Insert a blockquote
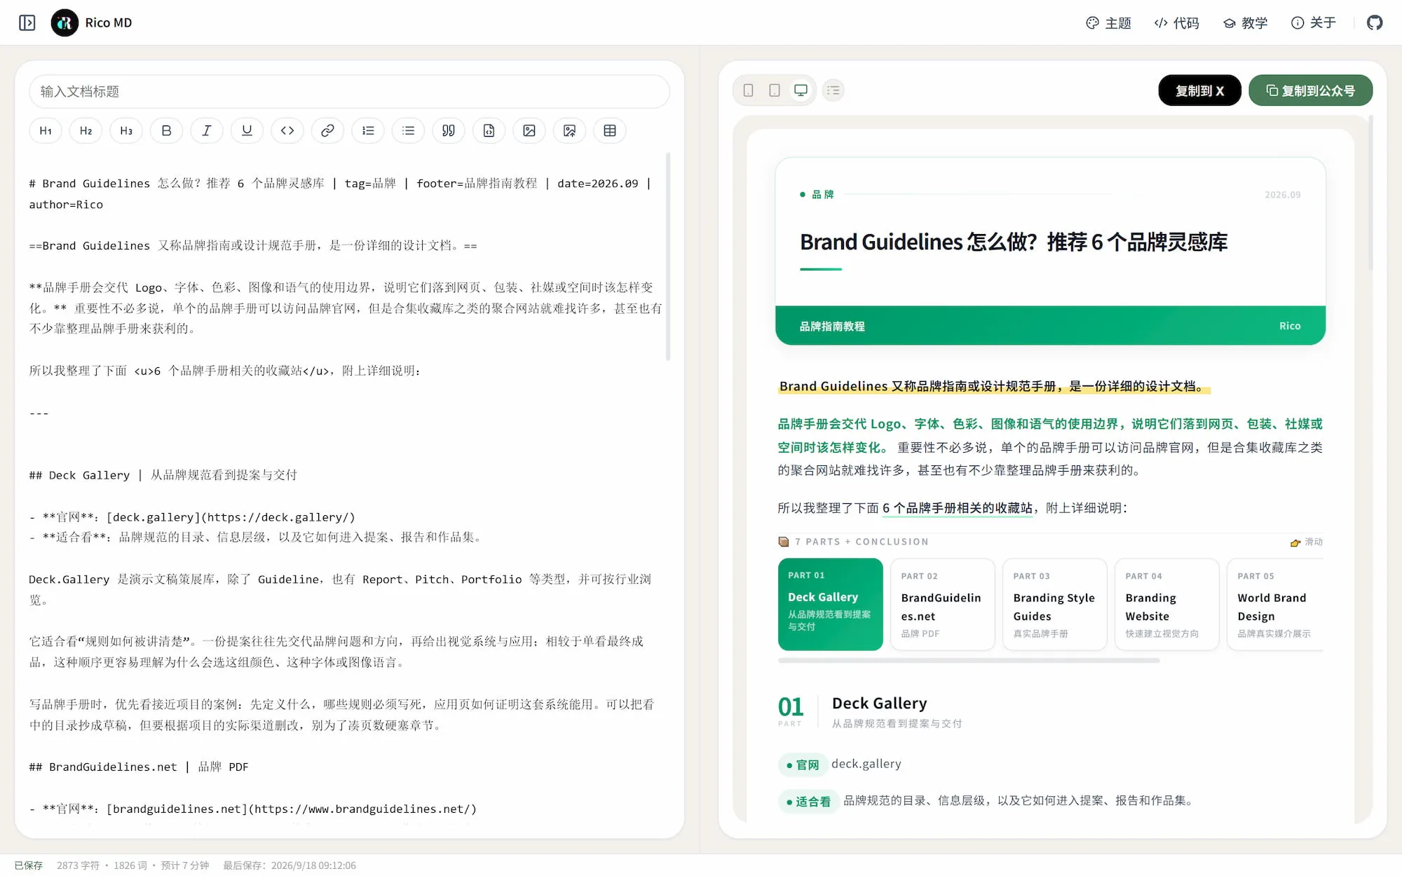This screenshot has height=876, width=1402. [x=449, y=131]
